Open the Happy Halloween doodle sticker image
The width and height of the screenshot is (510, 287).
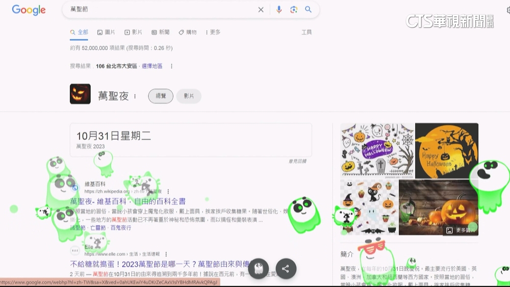(x=377, y=150)
